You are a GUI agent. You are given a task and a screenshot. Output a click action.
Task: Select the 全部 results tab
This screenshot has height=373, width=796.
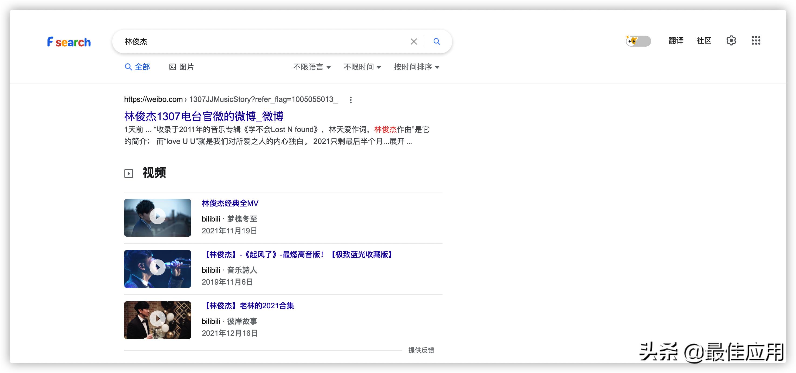137,67
